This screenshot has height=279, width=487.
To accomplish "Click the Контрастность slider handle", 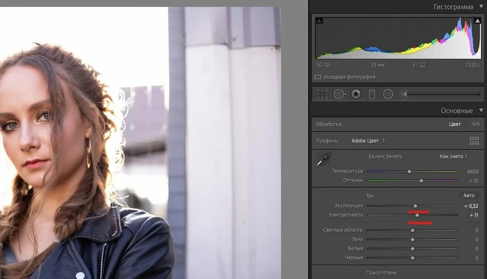I will coord(417,215).
